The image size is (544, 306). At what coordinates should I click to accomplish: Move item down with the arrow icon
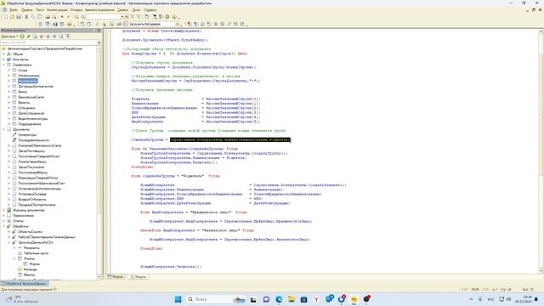(x=54, y=36)
